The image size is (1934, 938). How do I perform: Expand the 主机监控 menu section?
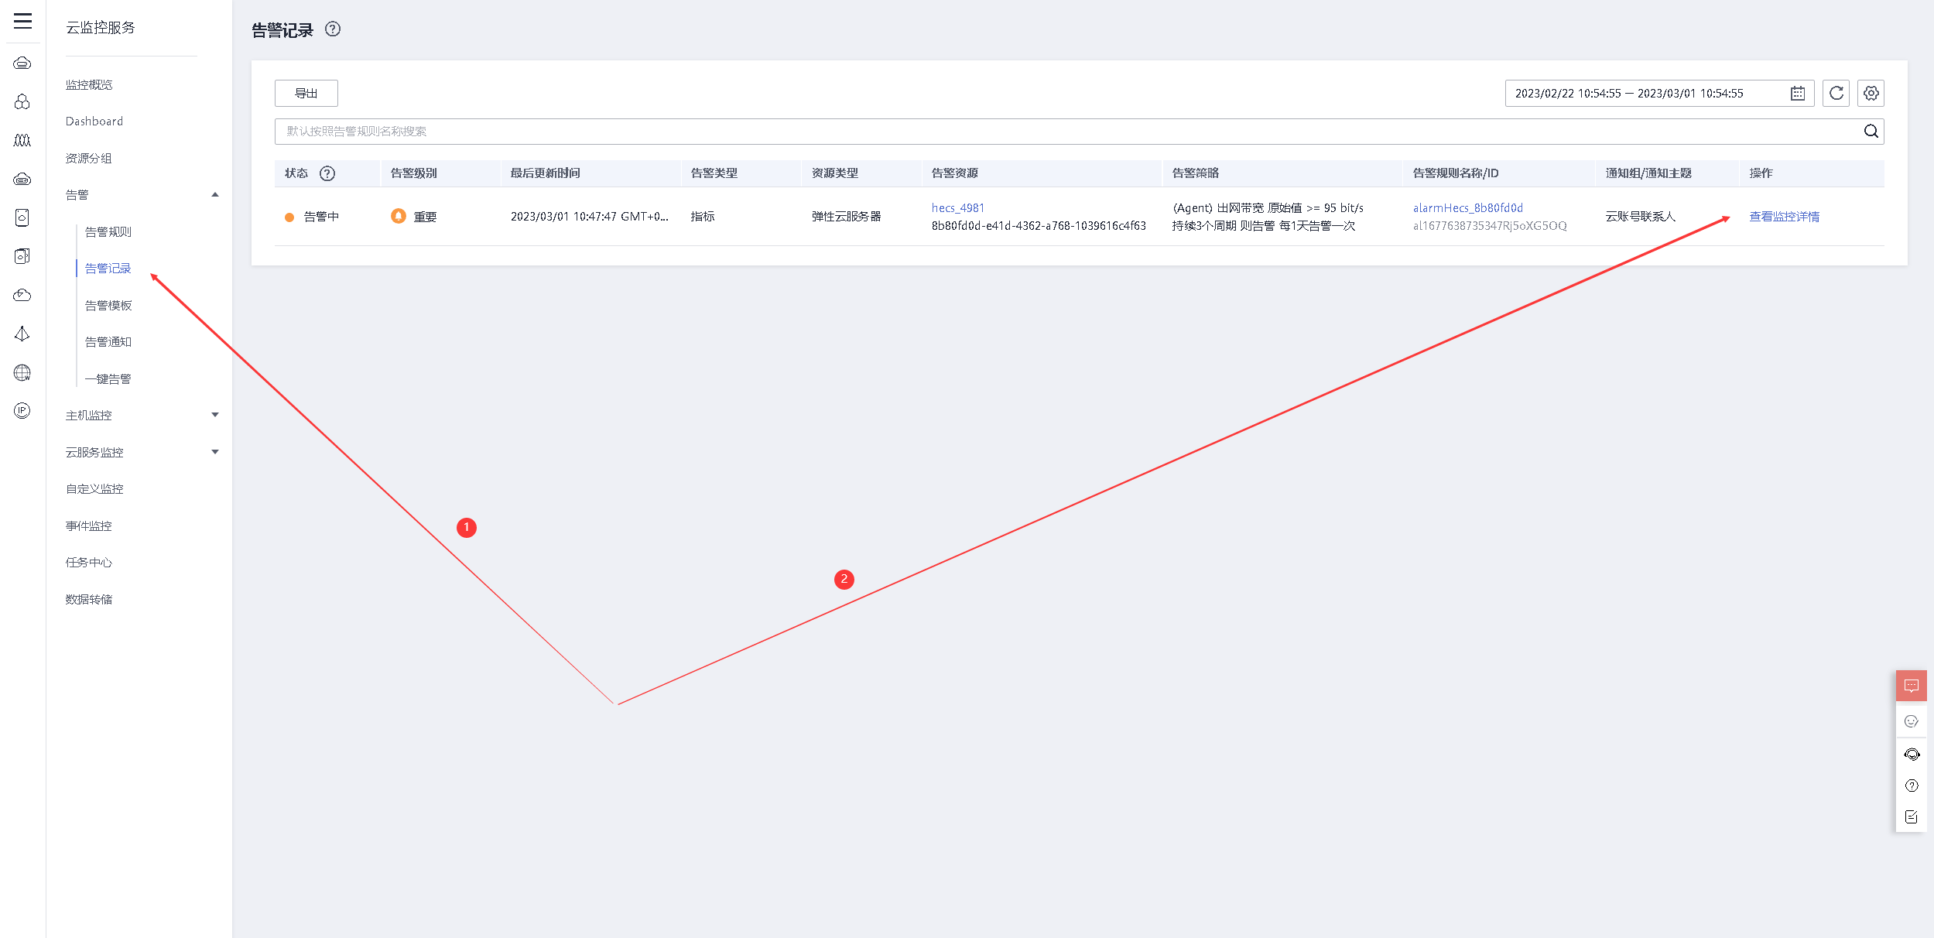215,416
